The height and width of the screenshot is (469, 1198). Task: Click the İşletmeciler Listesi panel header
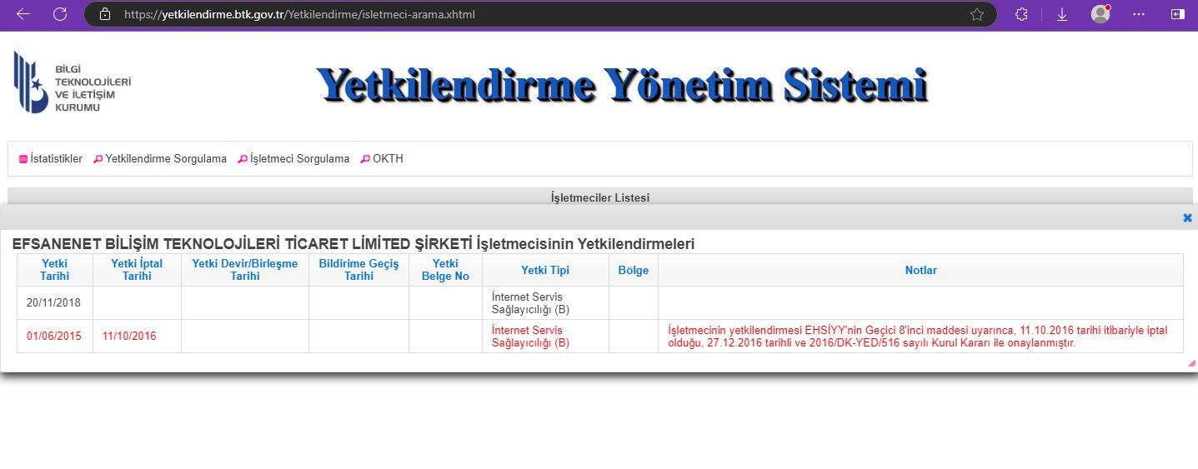(600, 197)
